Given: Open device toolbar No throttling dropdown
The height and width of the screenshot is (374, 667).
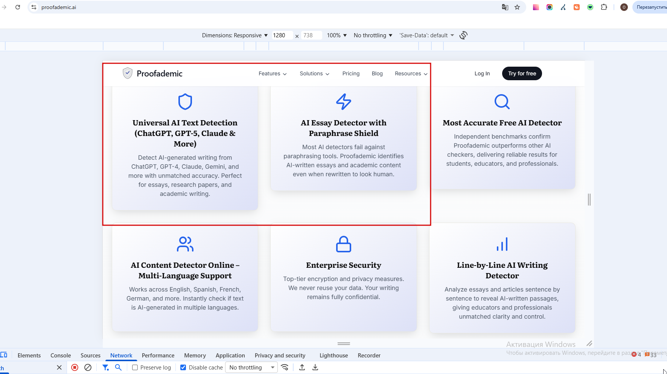Looking at the screenshot, I should (373, 35).
